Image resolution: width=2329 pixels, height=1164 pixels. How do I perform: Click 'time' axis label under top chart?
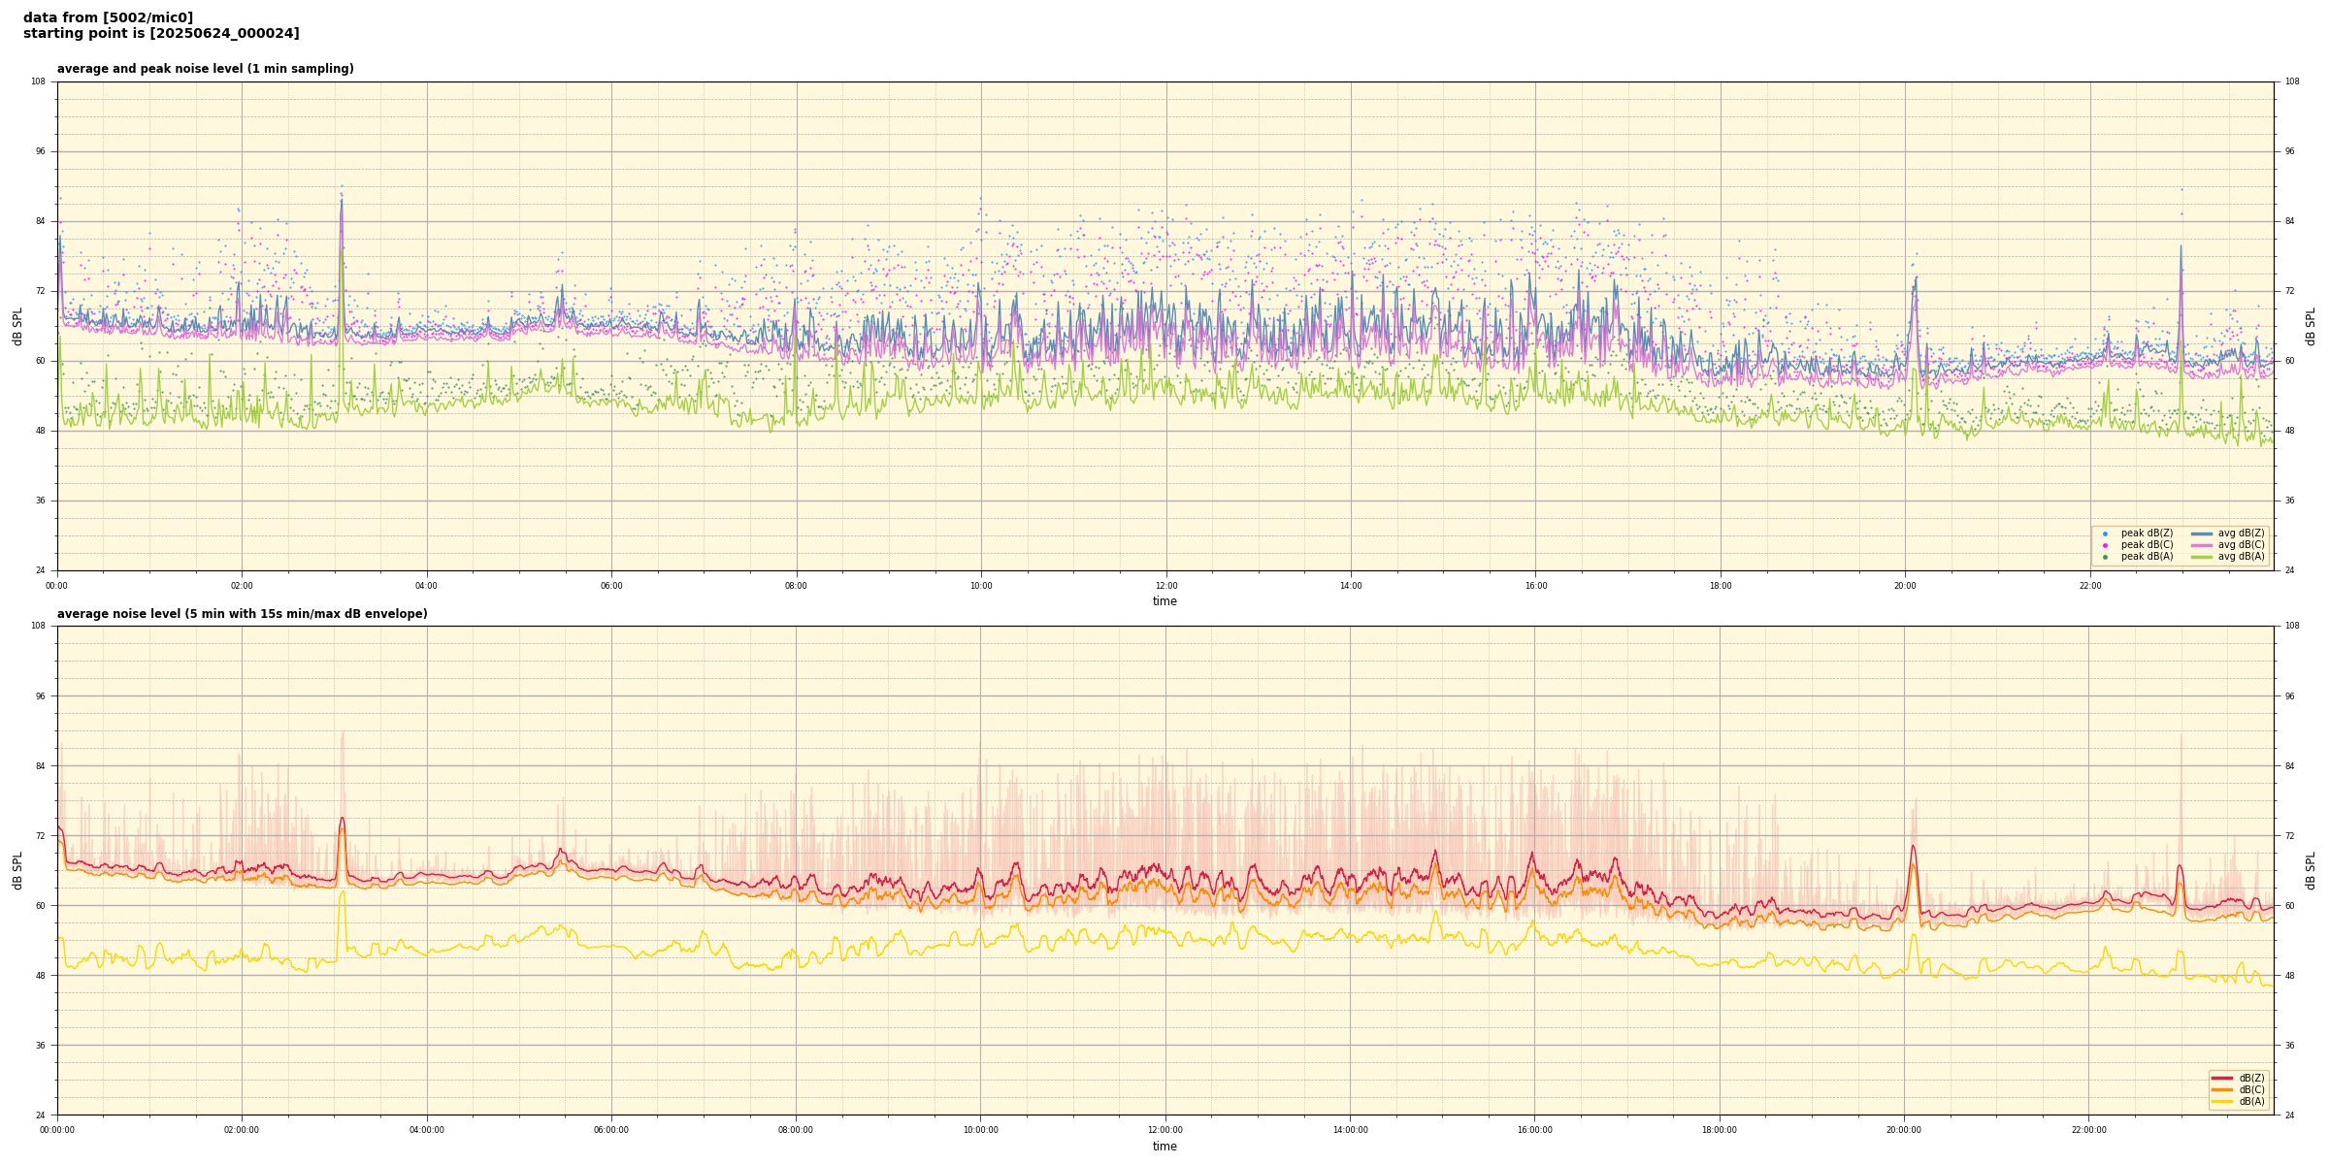pos(1164,601)
